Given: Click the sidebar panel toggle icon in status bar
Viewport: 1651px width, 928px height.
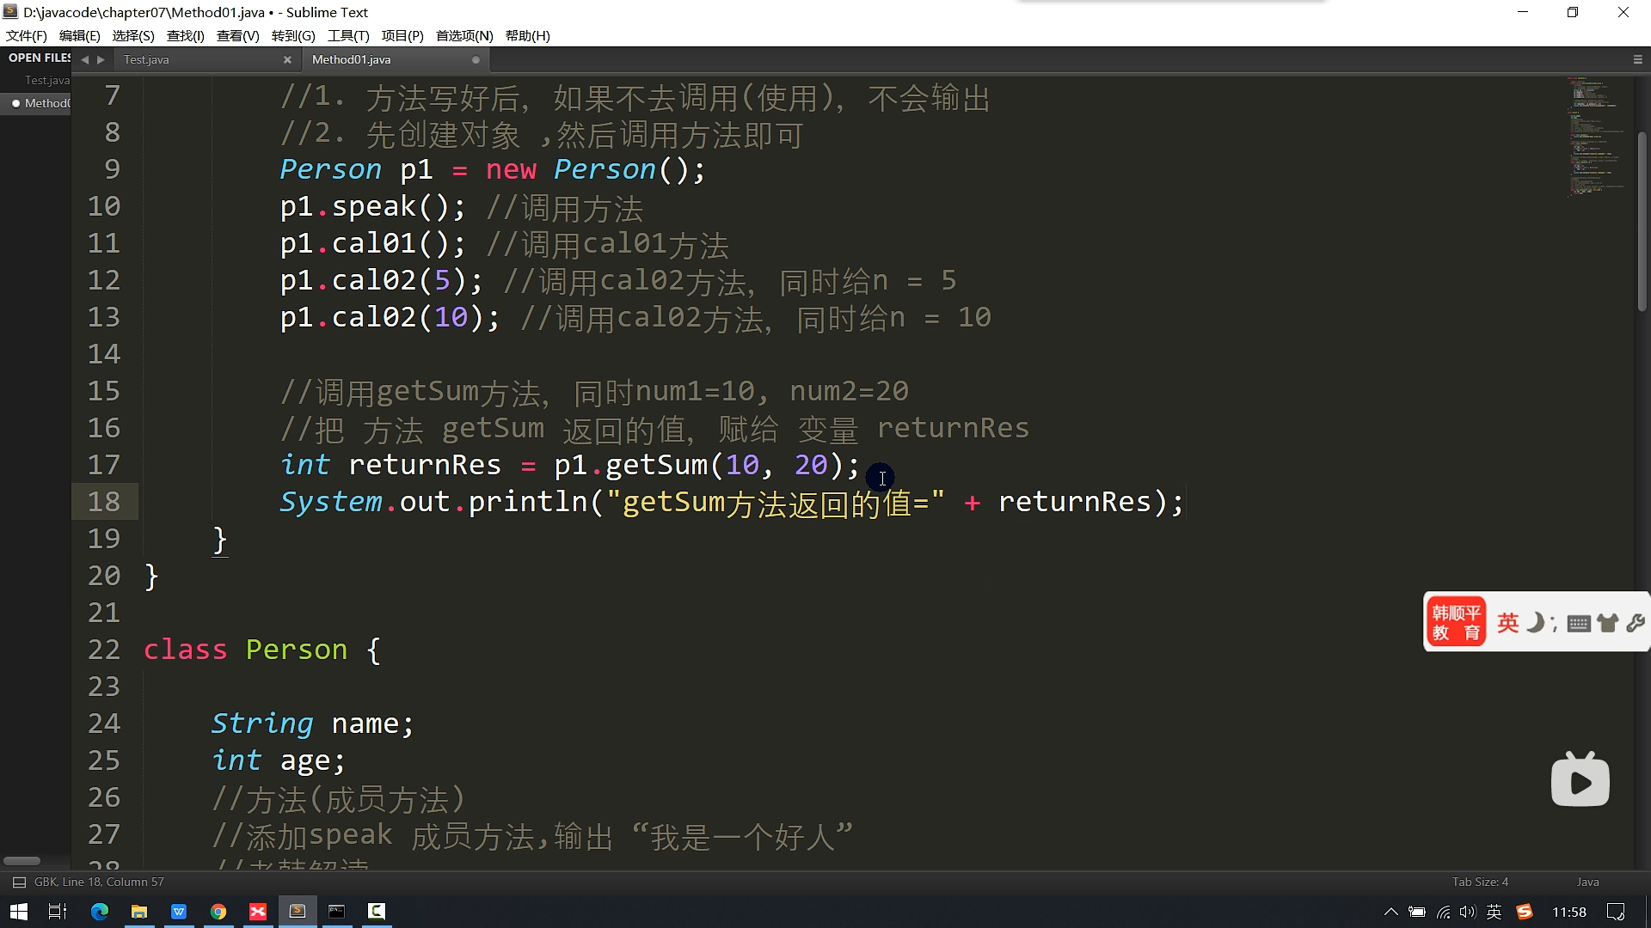Looking at the screenshot, I should click(18, 882).
